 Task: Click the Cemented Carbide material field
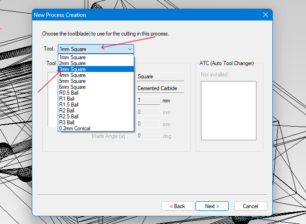coord(160,88)
